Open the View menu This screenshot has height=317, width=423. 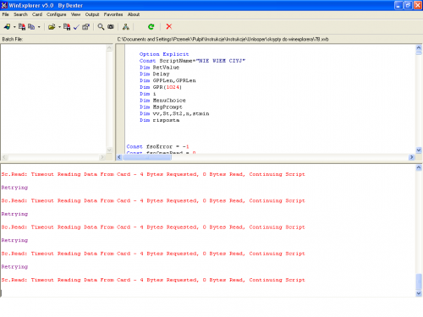pos(75,14)
